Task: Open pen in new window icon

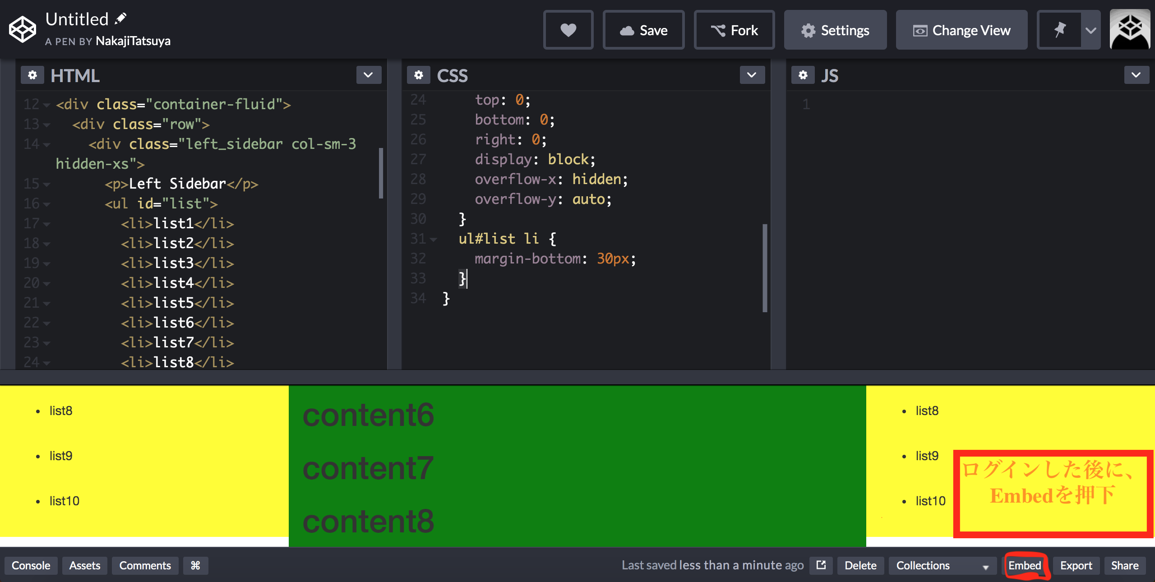Action: (x=821, y=565)
